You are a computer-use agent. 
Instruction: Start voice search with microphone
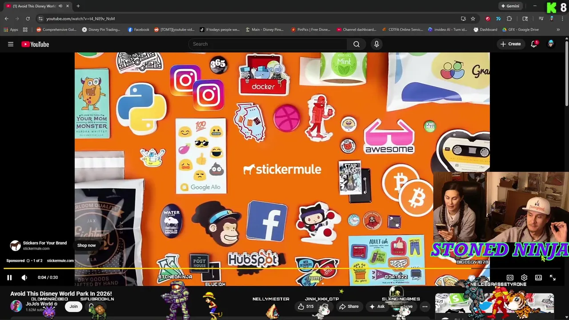[377, 44]
